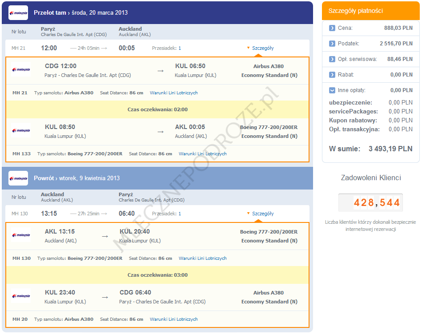Viewport: 422px width, 335px height.
Task: Click airline logo beside KUL 23:40 segment
Action: click(21, 296)
